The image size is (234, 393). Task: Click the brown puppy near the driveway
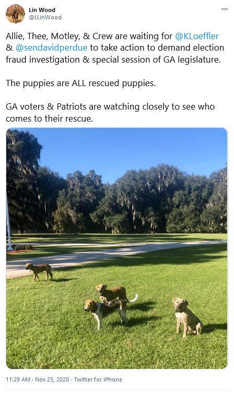(39, 271)
